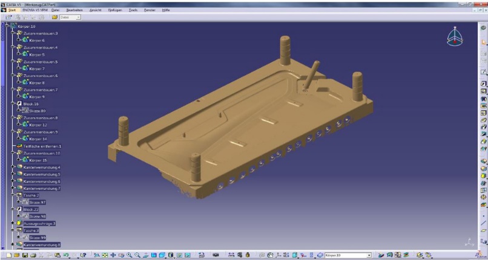Click the yellow folder icon beside Datei dropdown
488x260 pixels.
(x=54, y=17)
